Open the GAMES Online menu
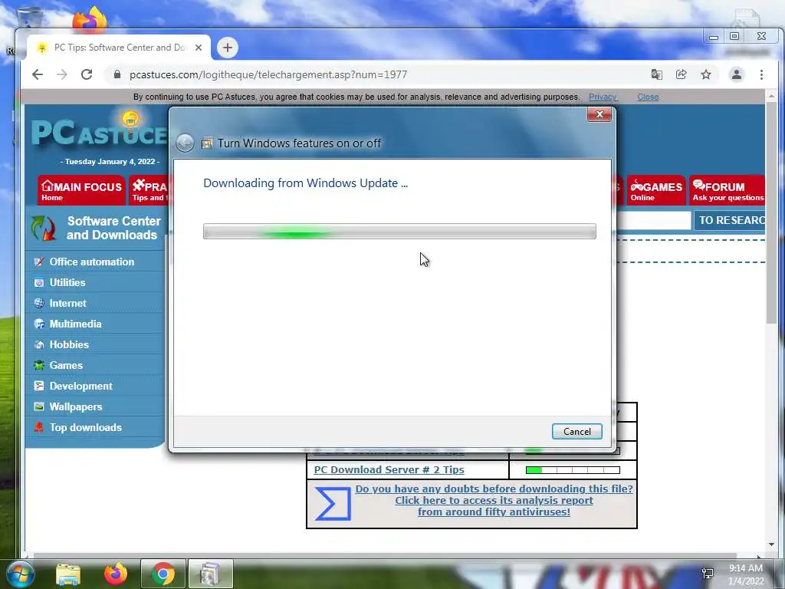785x589 pixels. [x=656, y=190]
